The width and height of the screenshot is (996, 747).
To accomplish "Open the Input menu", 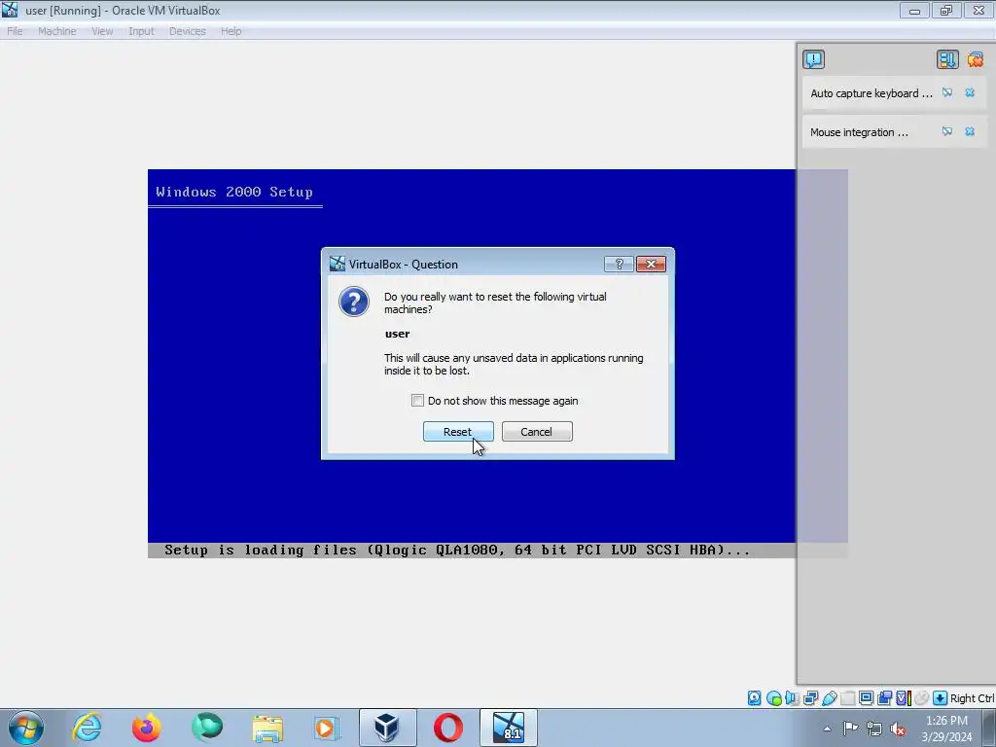I will click(x=141, y=31).
